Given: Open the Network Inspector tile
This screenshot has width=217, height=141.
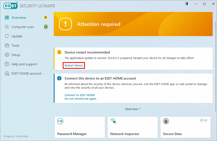Looking at the screenshot, I should [133, 127].
